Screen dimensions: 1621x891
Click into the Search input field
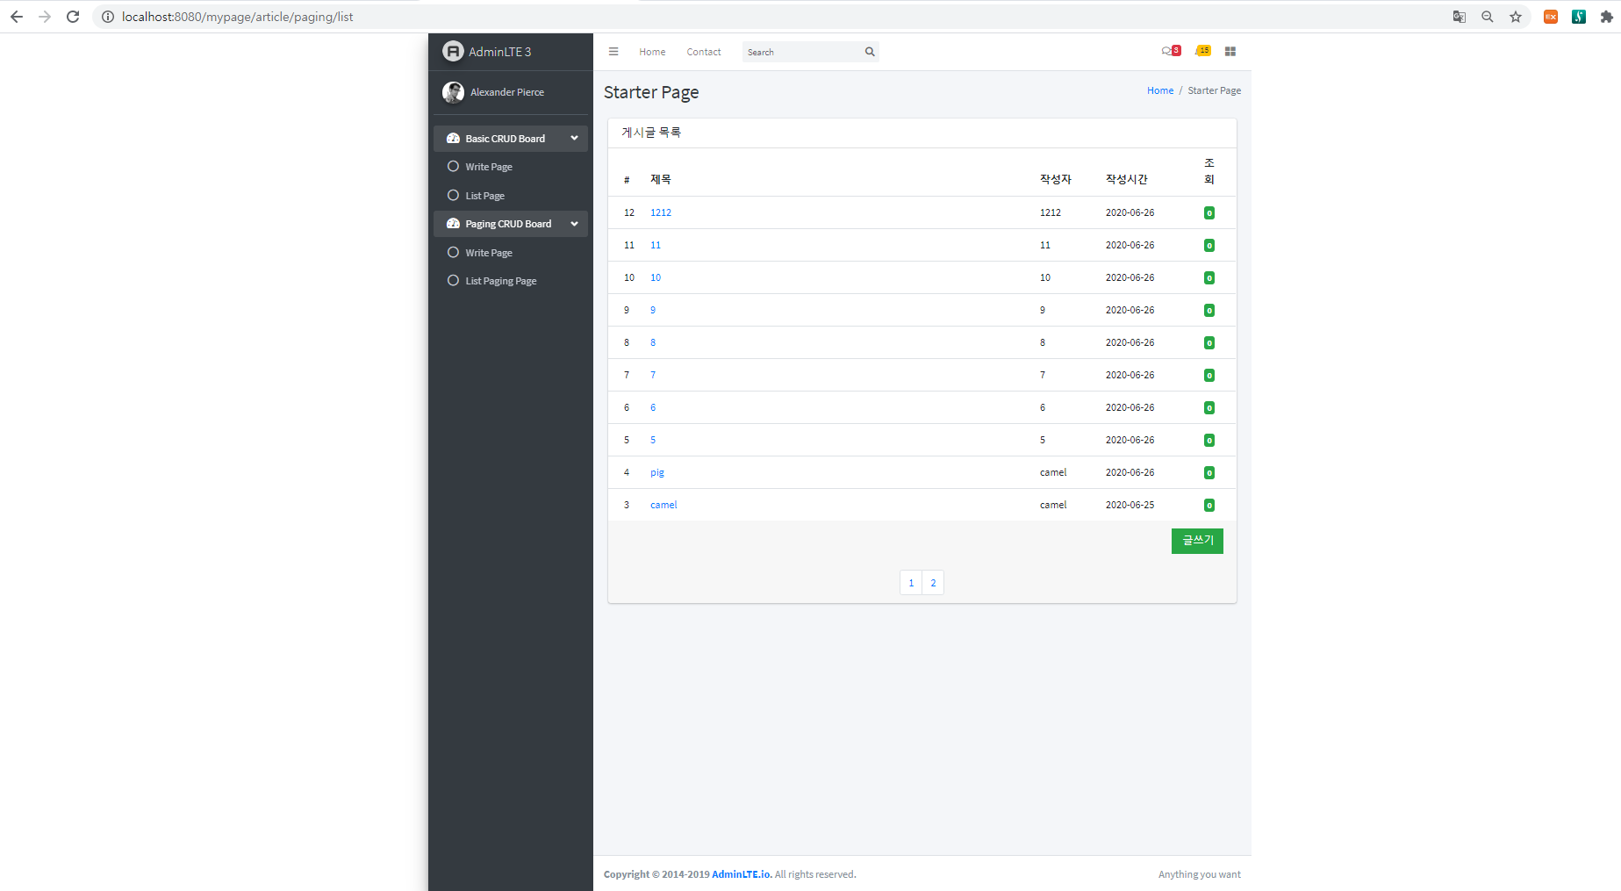(x=802, y=52)
